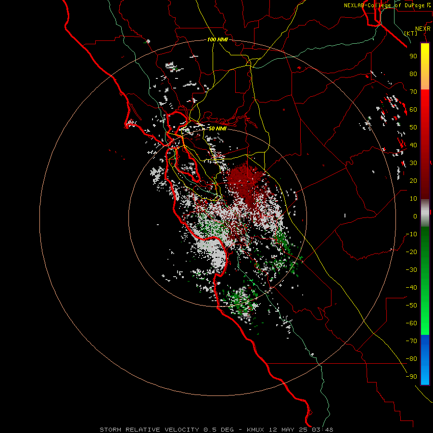Click the blue segment of the color bar
Image resolution: width=433 pixels, height=433 pixels.
[425, 359]
